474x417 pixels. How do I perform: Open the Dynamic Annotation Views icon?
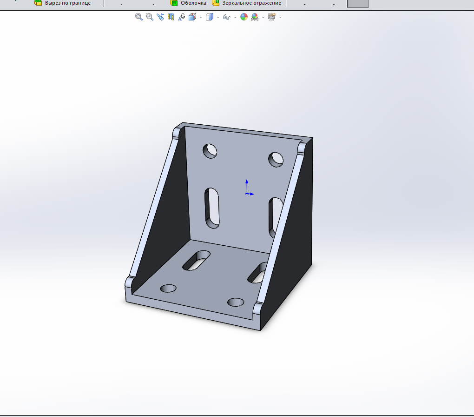tap(182, 17)
